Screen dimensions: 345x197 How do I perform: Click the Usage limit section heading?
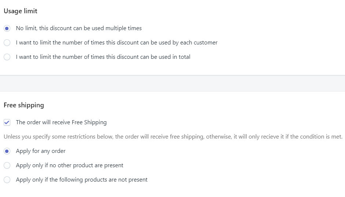pyautogui.click(x=21, y=11)
